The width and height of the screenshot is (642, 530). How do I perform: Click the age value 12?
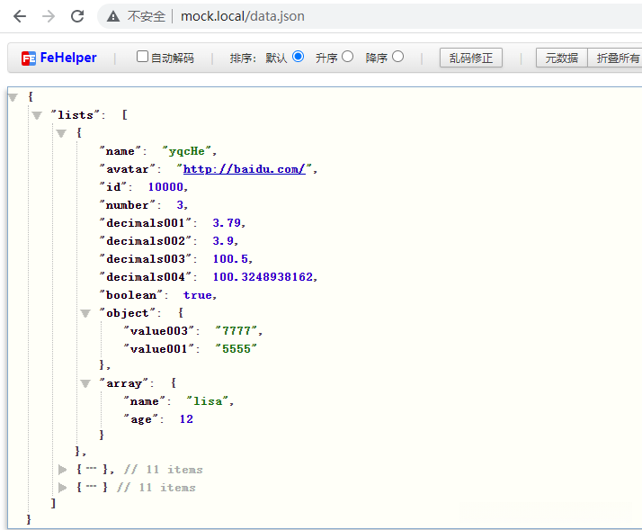(186, 419)
